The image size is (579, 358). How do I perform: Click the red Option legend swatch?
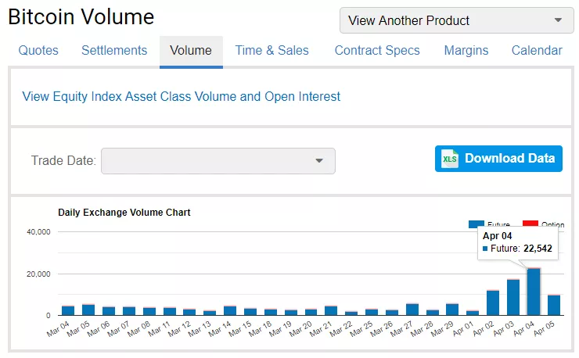click(530, 224)
